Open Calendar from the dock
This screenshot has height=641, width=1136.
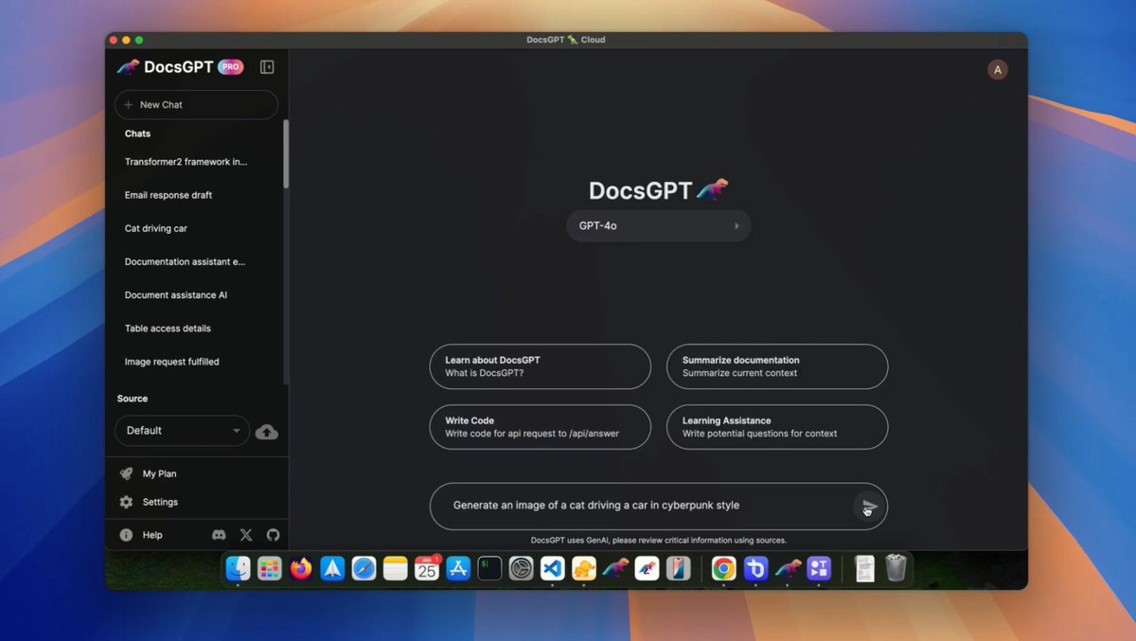[x=427, y=568]
